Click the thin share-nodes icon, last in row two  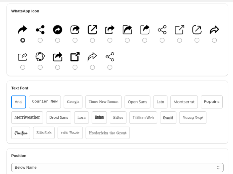coord(110,57)
